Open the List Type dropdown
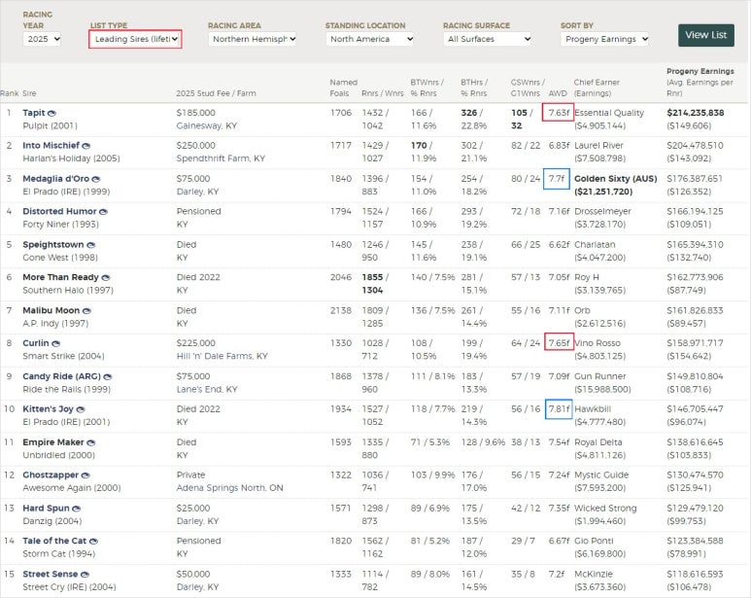Screen dimensions: 751x598 [136, 39]
